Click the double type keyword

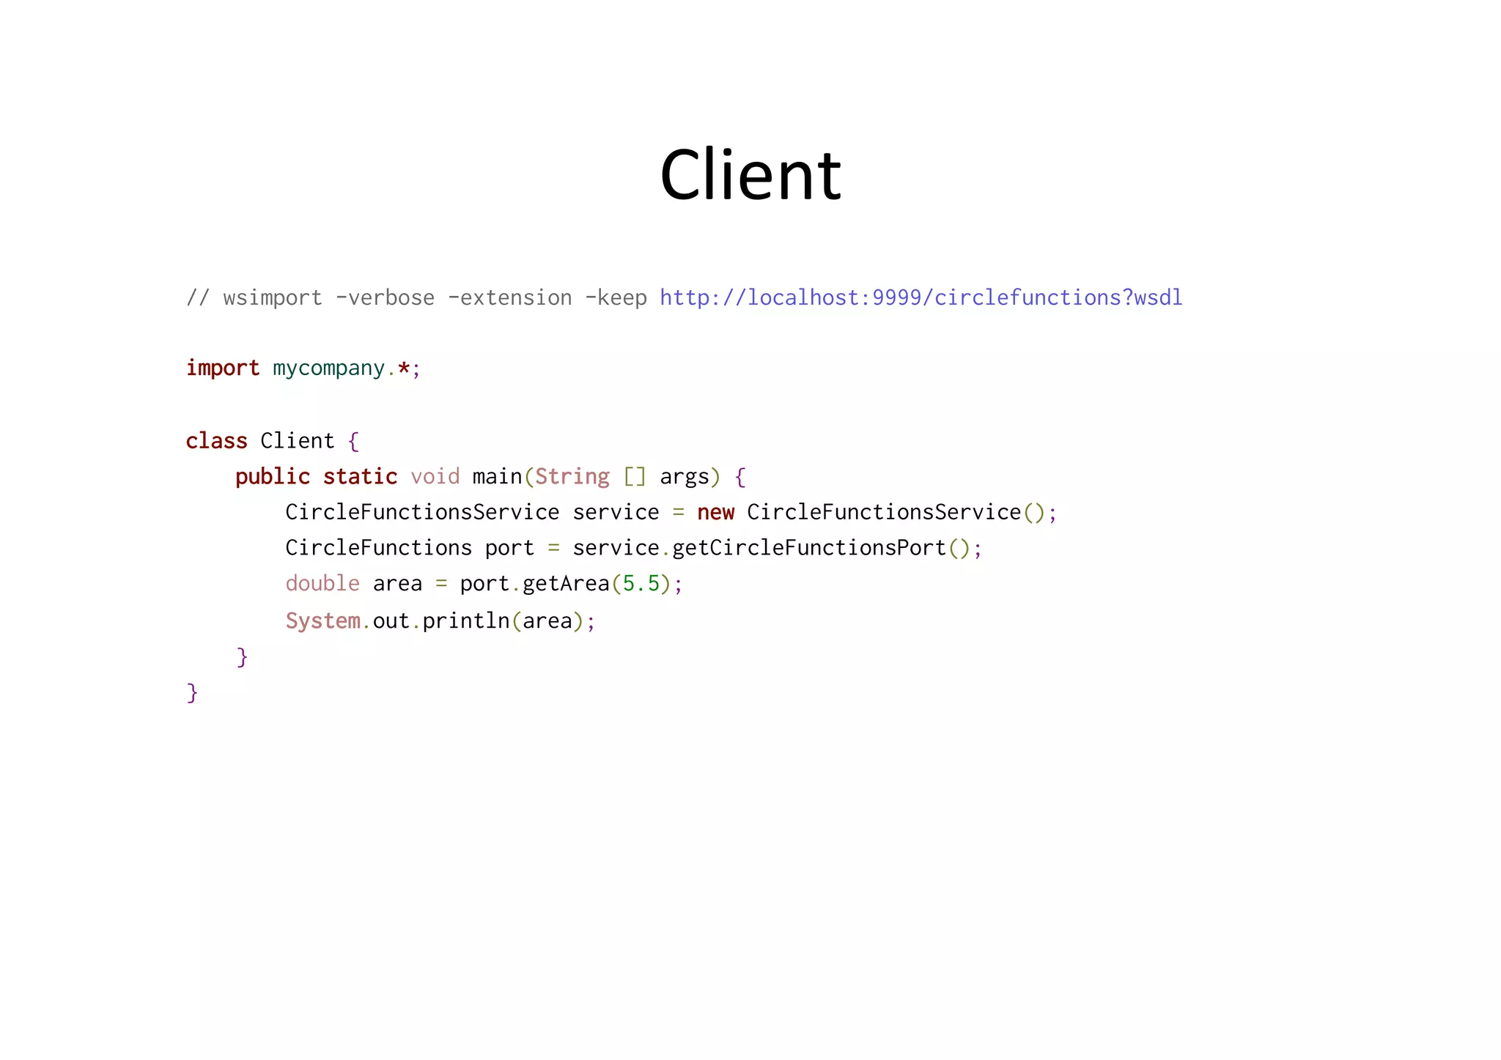tap(322, 584)
